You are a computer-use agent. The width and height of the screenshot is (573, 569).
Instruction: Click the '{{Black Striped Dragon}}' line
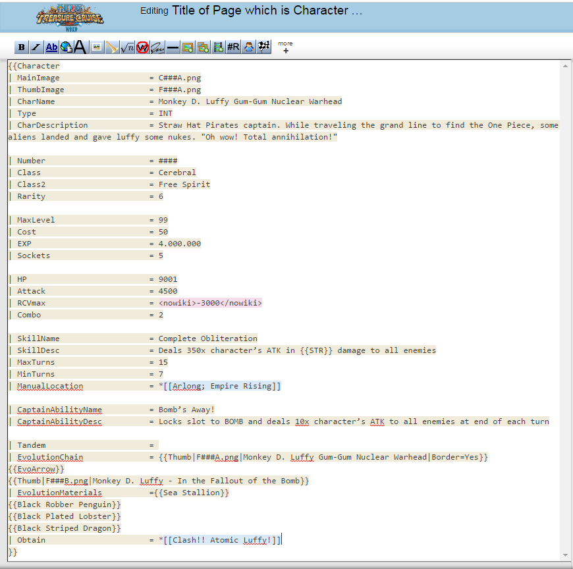click(x=65, y=528)
